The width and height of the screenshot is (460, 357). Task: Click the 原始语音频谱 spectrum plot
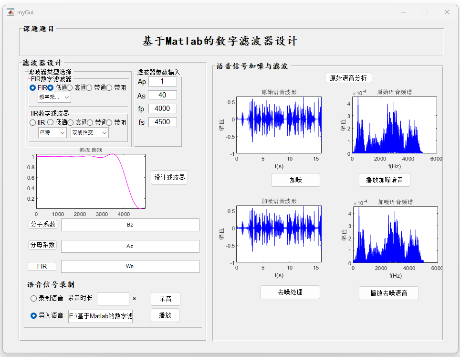tap(395, 125)
